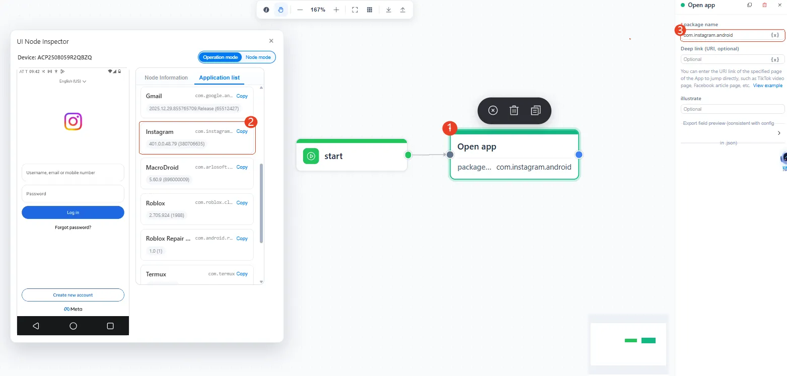Click the Password field on phone preview
Screen dimensions: 787x376
pos(73,194)
